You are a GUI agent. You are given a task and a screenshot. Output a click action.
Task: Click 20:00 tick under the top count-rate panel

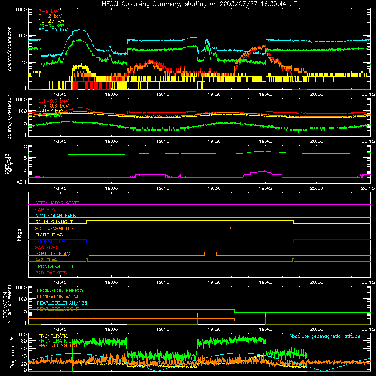[316, 94]
